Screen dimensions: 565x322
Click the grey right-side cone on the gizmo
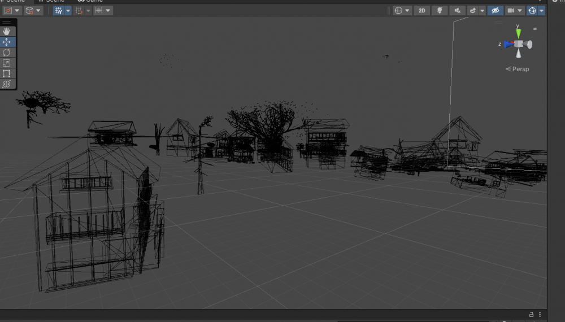click(528, 44)
